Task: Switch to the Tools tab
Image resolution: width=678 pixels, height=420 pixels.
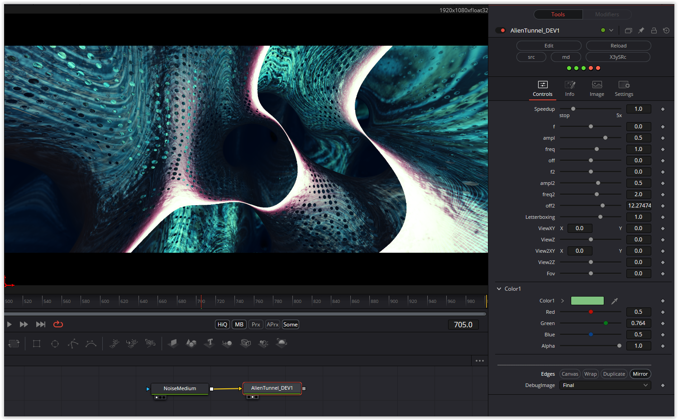Action: coord(558,14)
